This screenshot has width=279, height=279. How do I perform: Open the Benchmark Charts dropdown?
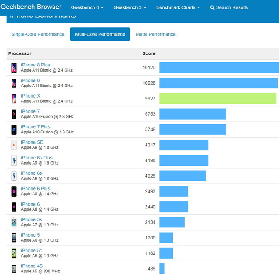(x=178, y=8)
